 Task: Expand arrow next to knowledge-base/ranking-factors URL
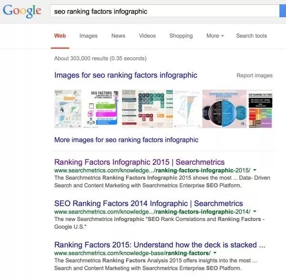[215, 253]
